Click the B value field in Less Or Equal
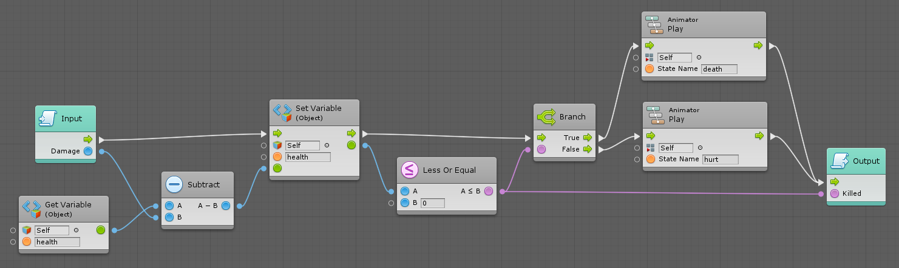Screen dimensions: 899x268 pyautogui.click(x=432, y=203)
